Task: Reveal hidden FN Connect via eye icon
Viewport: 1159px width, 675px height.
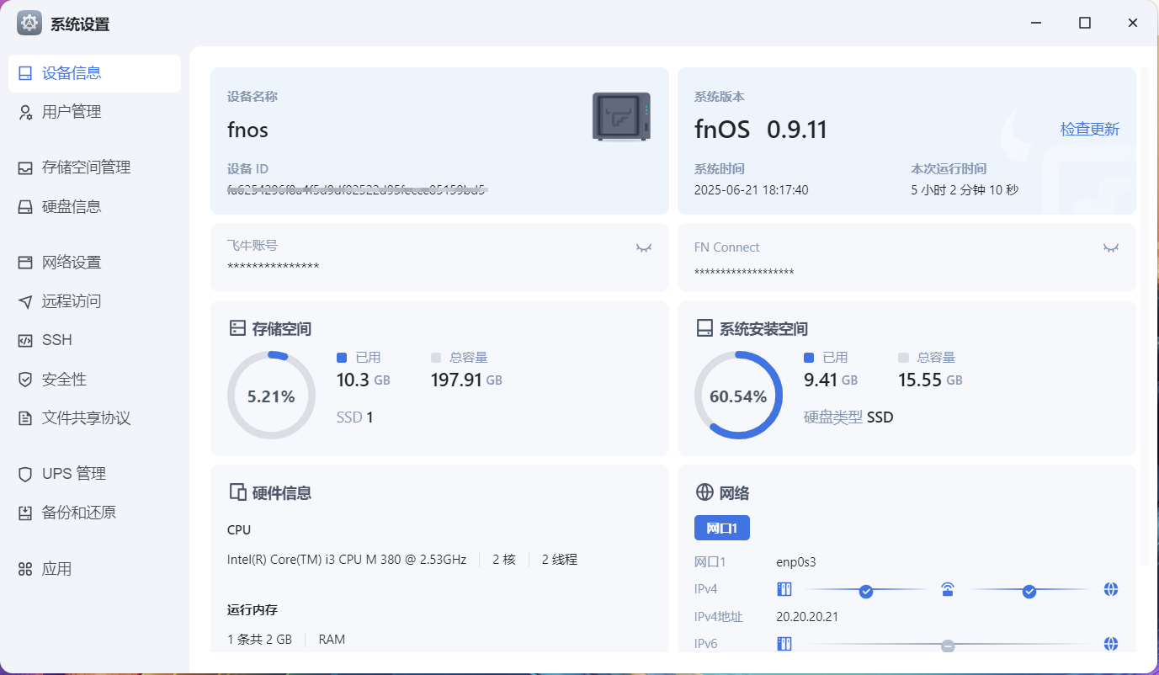Action: coord(1111,247)
